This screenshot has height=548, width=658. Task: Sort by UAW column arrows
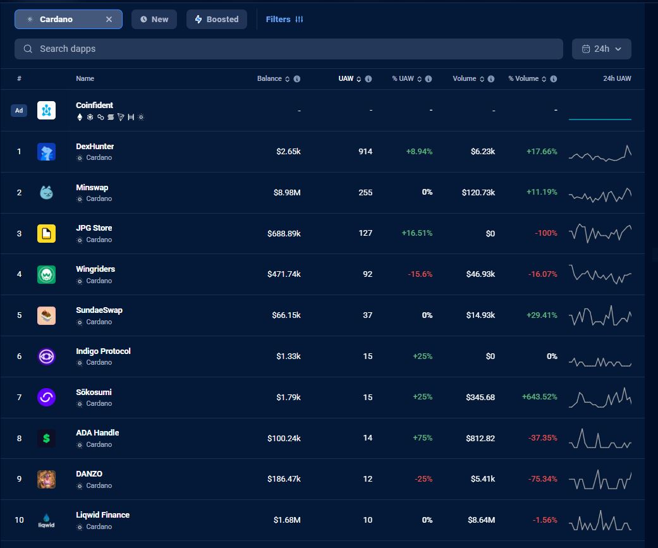click(358, 79)
